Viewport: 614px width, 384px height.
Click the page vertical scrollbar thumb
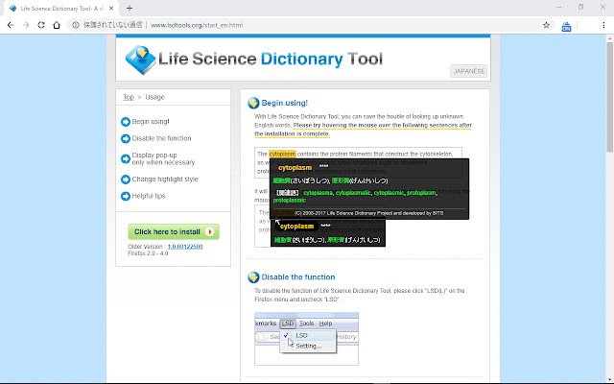(x=610, y=96)
